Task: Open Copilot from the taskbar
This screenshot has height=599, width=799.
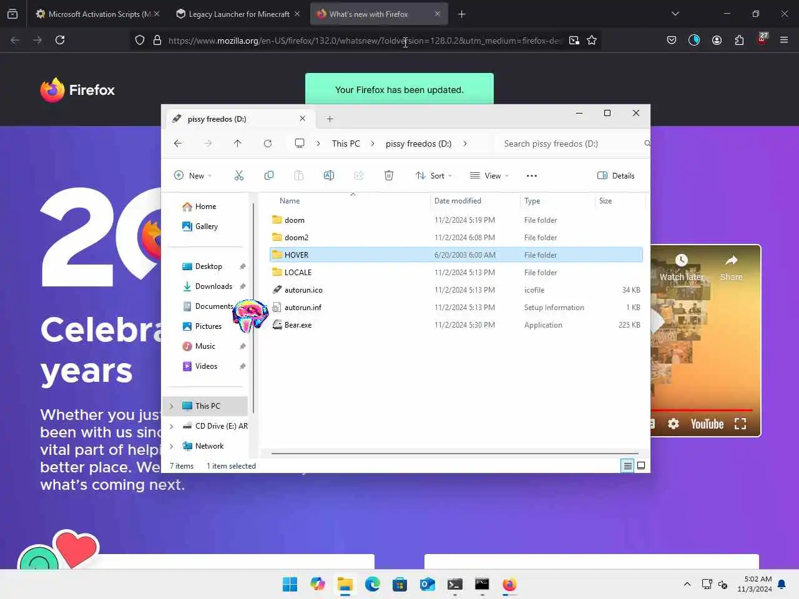Action: pos(318,584)
